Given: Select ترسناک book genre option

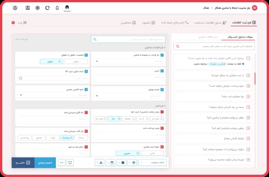Looking at the screenshot, I should [x=81, y=138].
